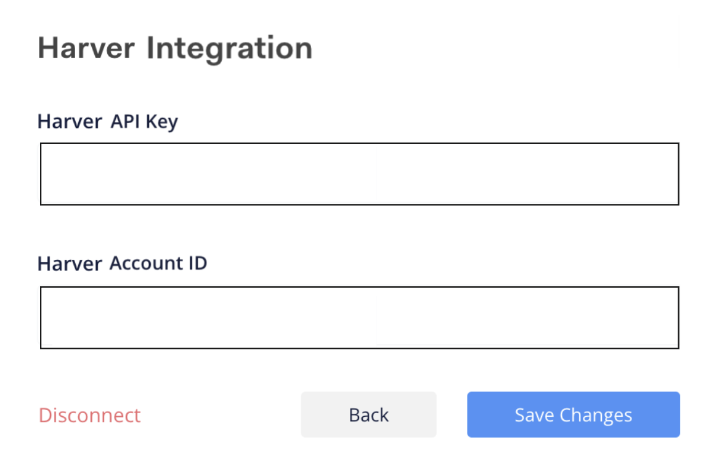Focus the Harver Account ID text box

359,317
